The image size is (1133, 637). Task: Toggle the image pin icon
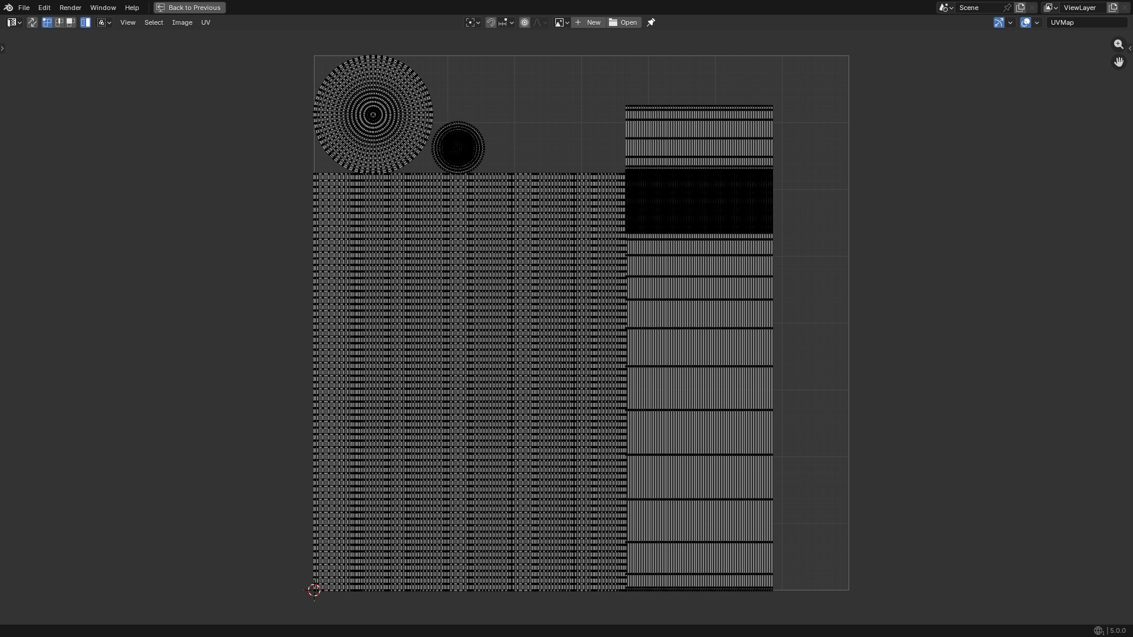651,22
